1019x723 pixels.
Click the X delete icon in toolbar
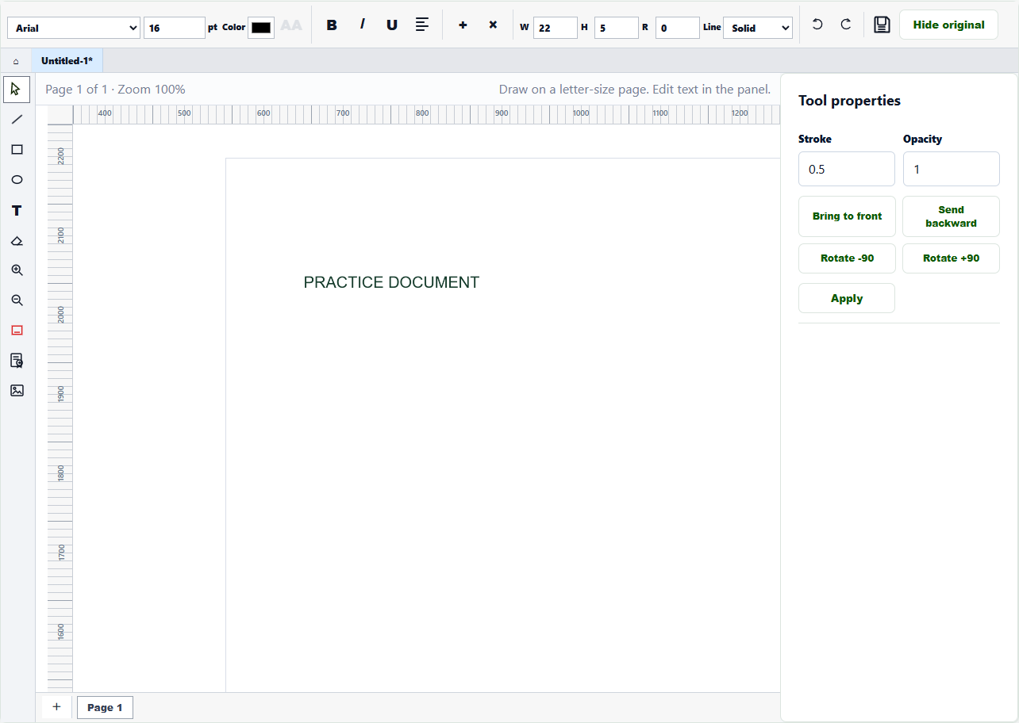[493, 25]
